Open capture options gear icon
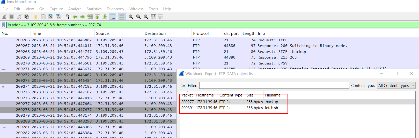Viewport: 419px width, 138px height. [27, 17]
